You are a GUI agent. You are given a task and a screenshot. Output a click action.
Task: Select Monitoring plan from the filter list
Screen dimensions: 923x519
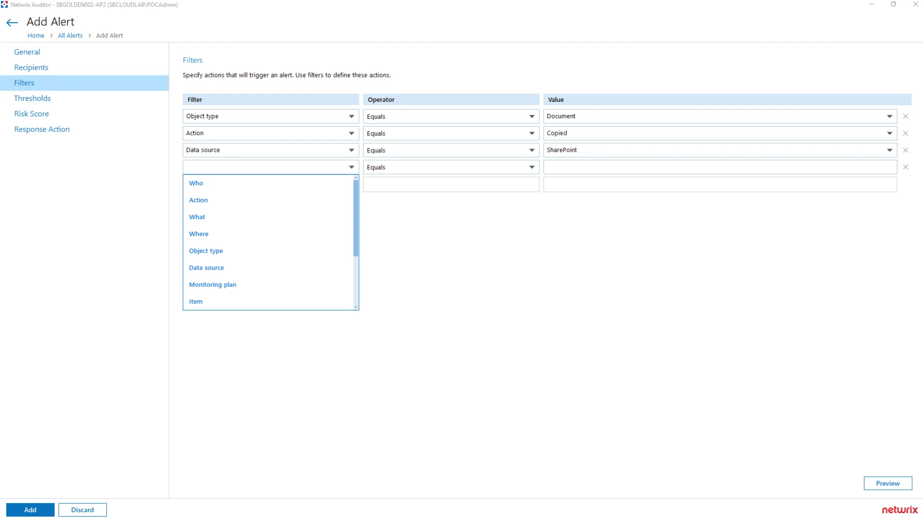pos(268,284)
